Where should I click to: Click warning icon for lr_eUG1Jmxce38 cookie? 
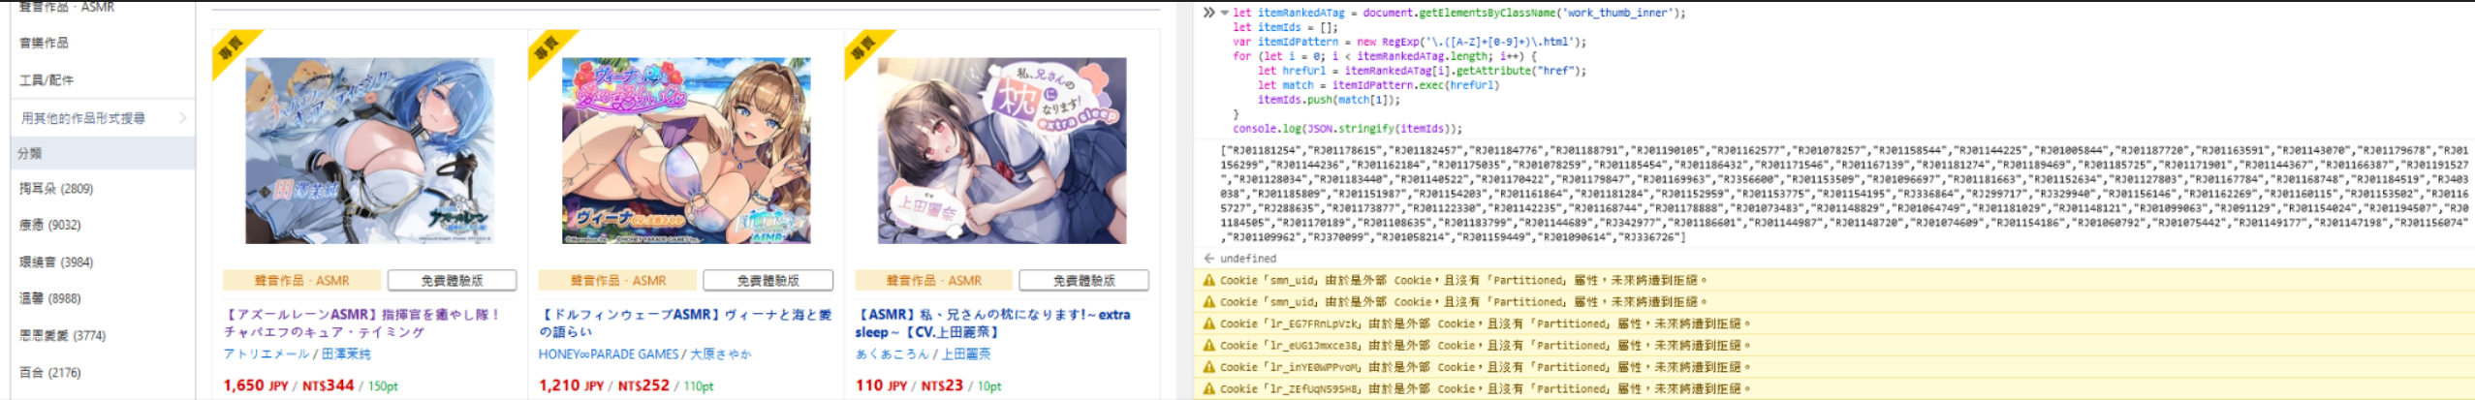tap(1208, 346)
